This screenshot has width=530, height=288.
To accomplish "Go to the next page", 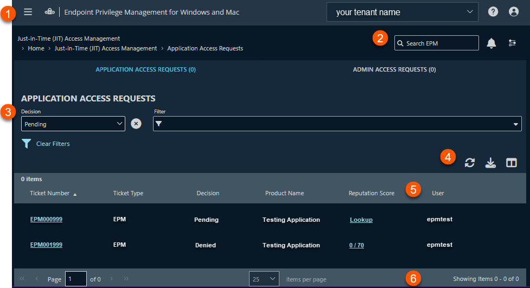I will tap(112, 279).
